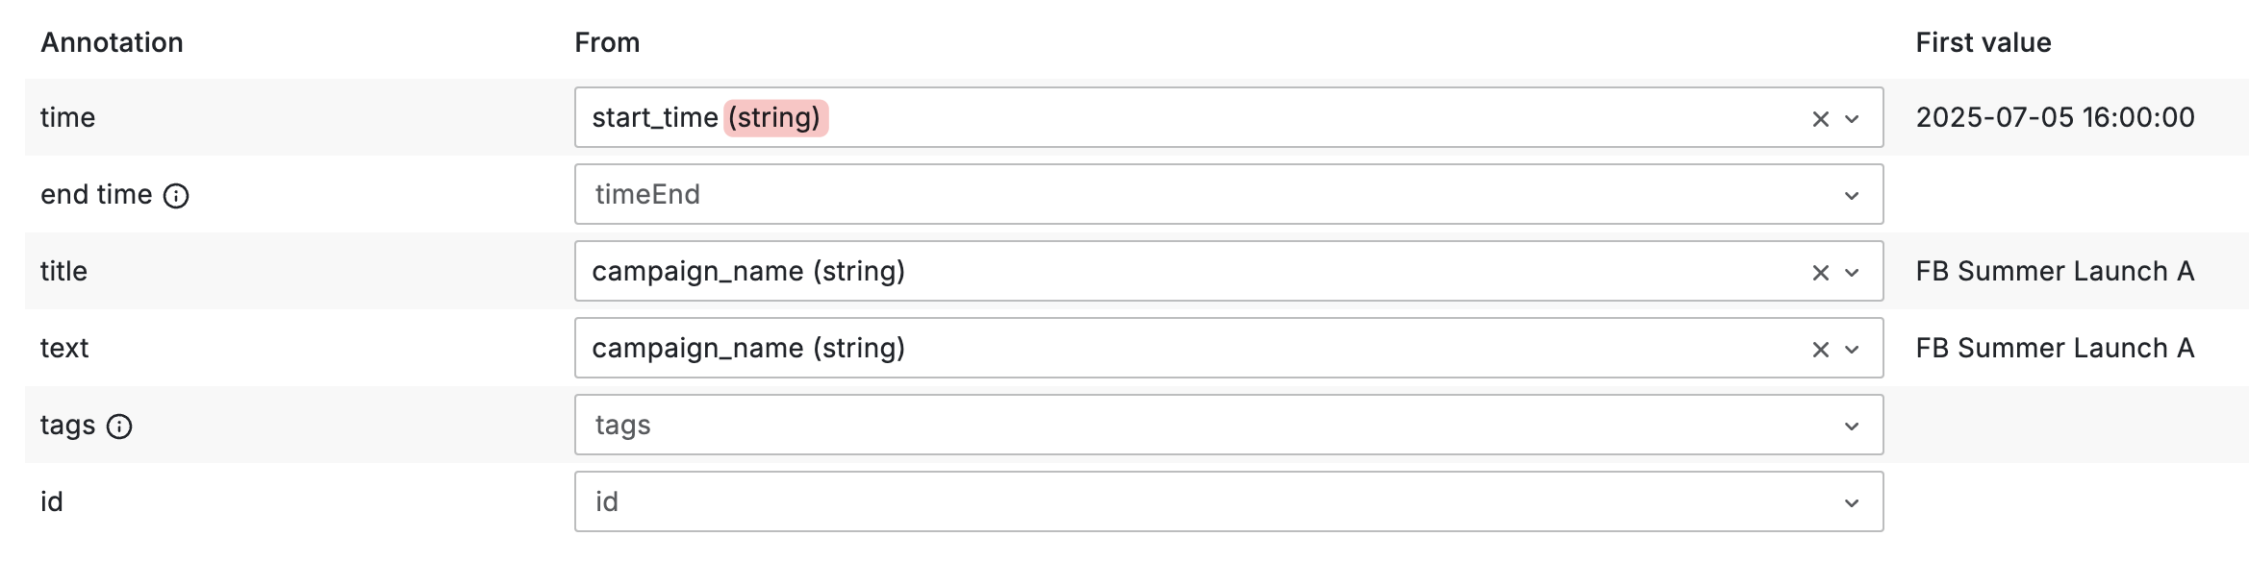Viewport: 2249px width, 561px height.
Task: Clear campaign_name selection in the title row
Action: [1820, 273]
